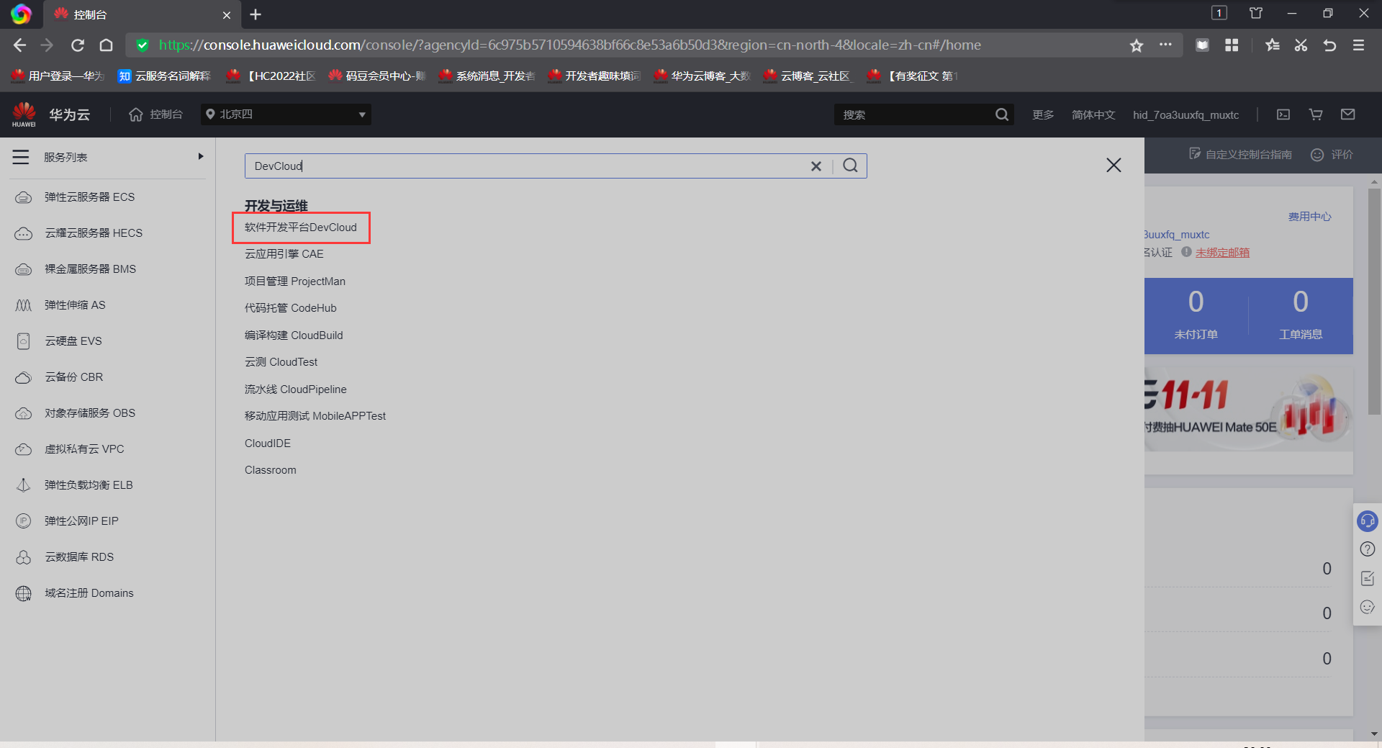Open the browser home page button
This screenshot has height=748, width=1382.
pyautogui.click(x=106, y=45)
